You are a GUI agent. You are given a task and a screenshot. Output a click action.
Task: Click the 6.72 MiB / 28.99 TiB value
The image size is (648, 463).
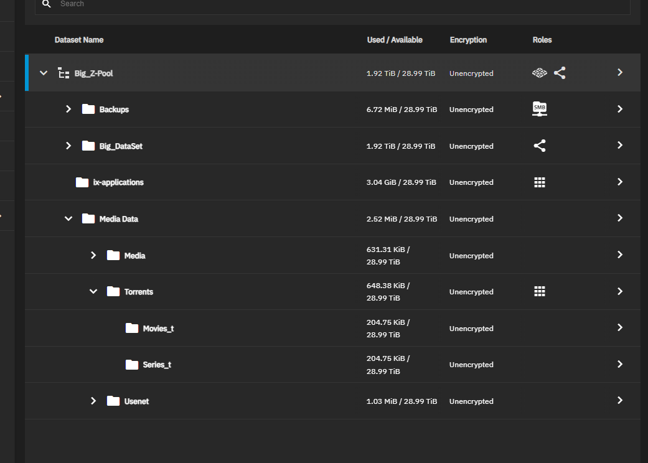point(401,110)
